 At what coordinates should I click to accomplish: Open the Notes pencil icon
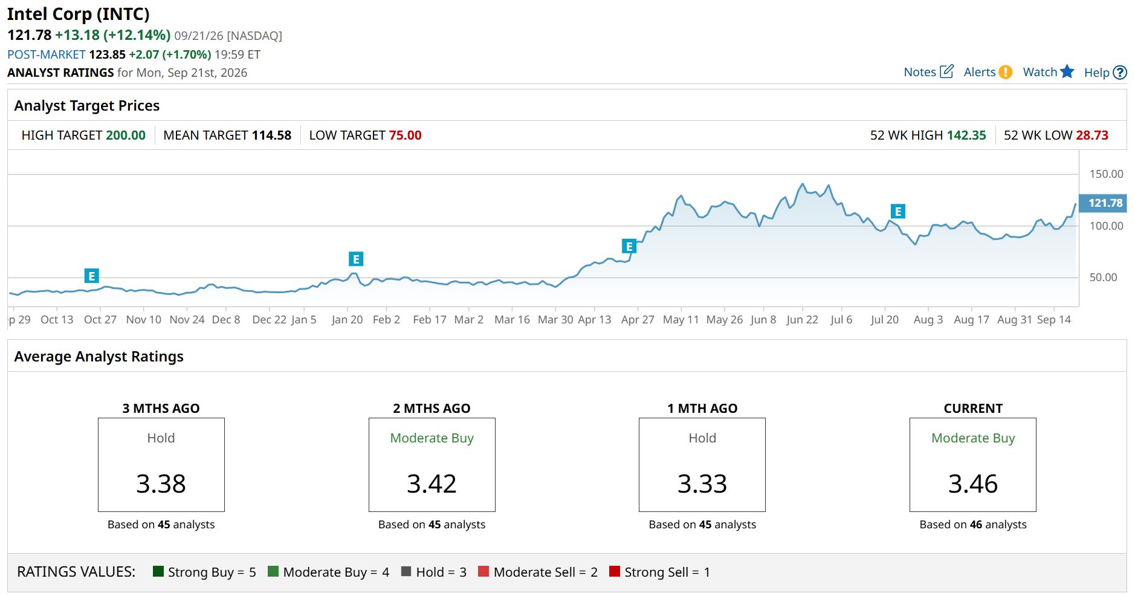pyautogui.click(x=946, y=71)
